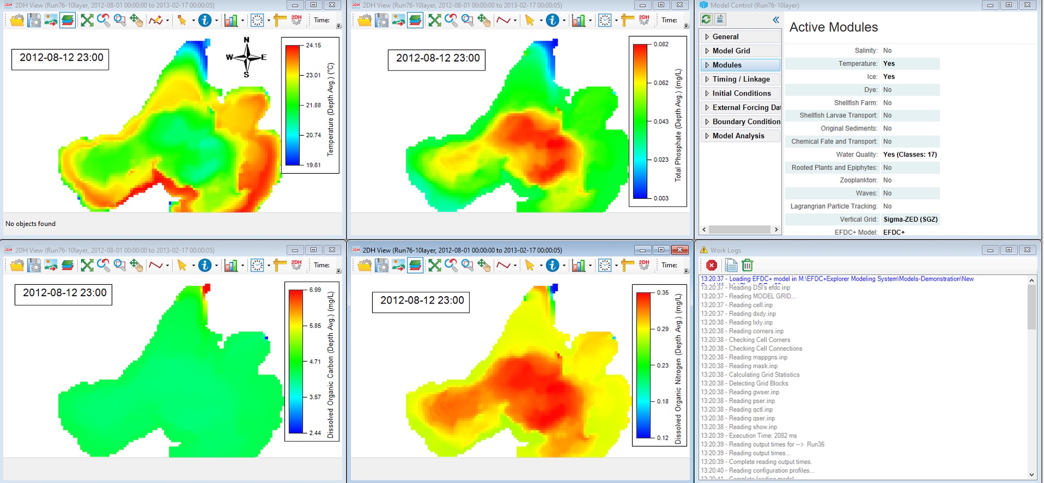Click the ruler measure tool in Temperature view

[x=280, y=20]
